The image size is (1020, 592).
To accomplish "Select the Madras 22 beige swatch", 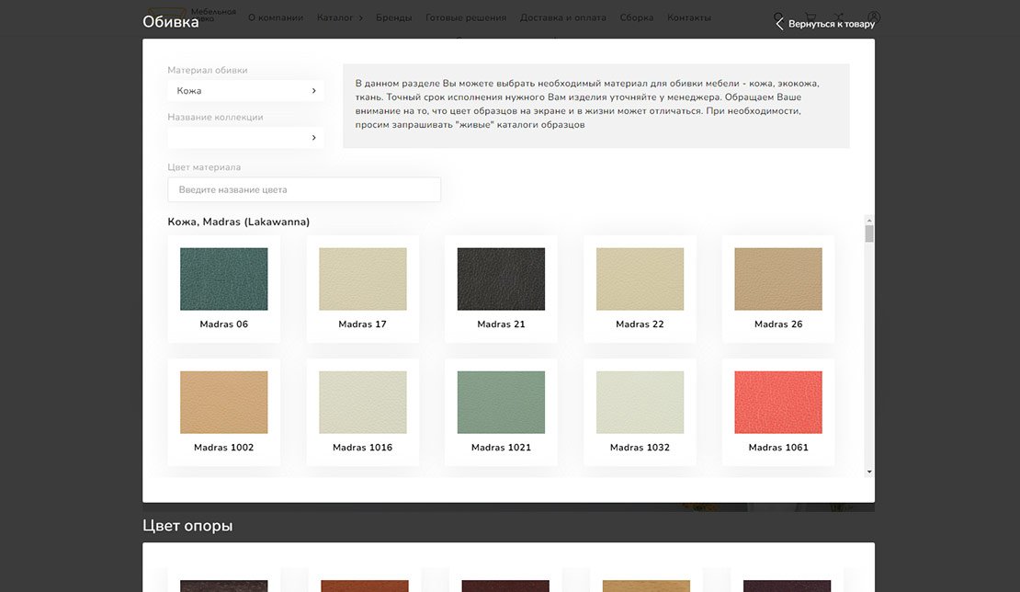I will (640, 279).
